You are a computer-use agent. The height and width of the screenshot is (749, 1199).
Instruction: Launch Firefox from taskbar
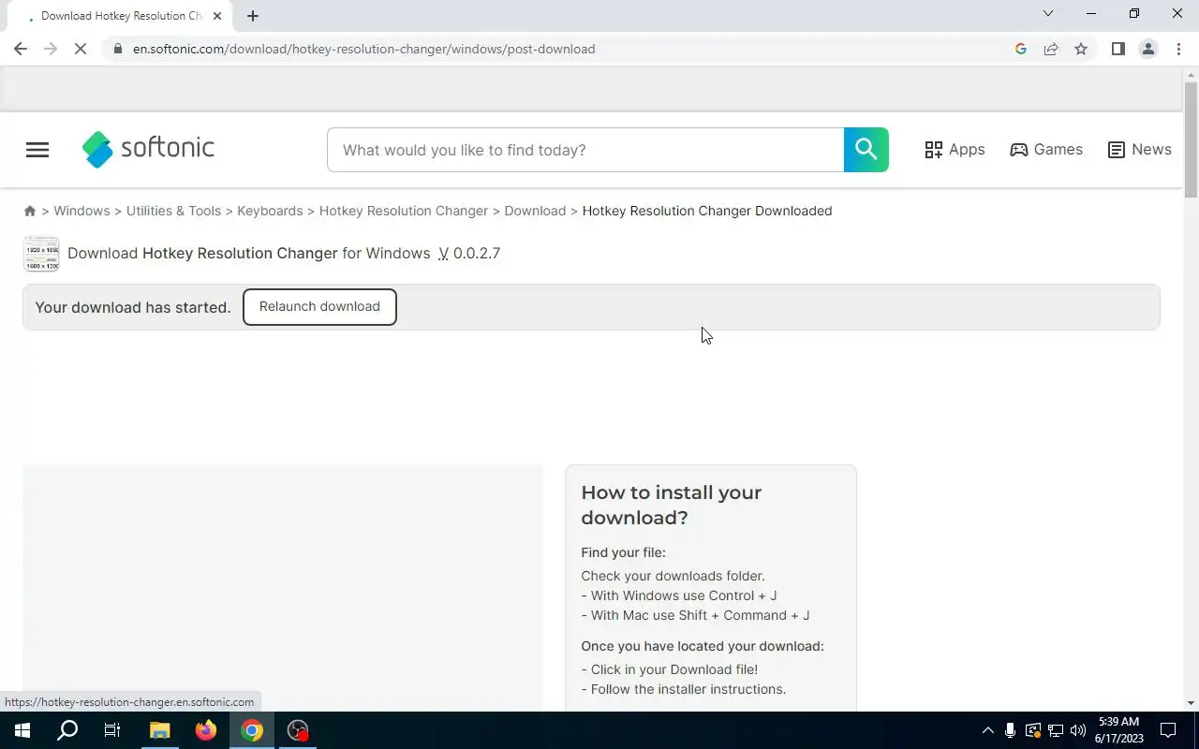click(x=205, y=730)
